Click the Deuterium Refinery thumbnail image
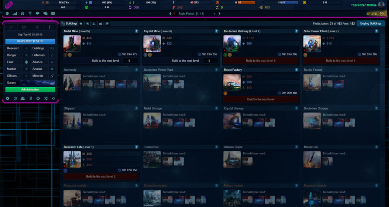Image resolution: width=389 pixels, height=207 pixels. tap(232, 44)
